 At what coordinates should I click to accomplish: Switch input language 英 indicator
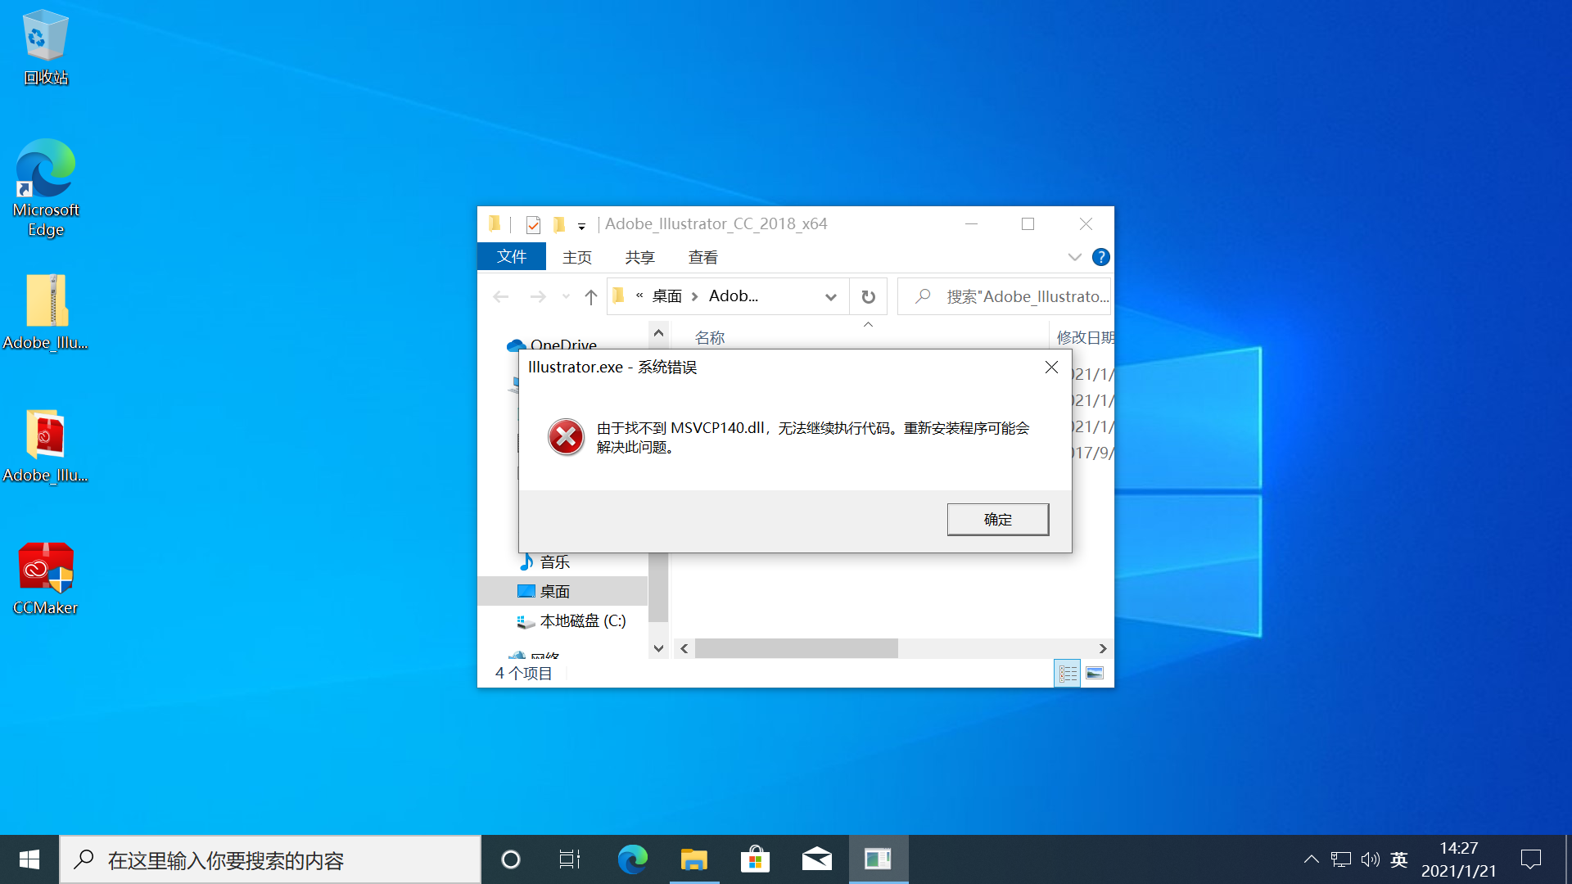point(1399,859)
